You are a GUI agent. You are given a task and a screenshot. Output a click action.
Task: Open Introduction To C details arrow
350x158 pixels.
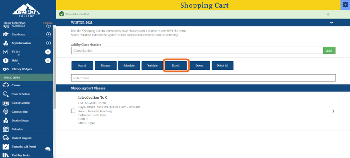(x=334, y=111)
